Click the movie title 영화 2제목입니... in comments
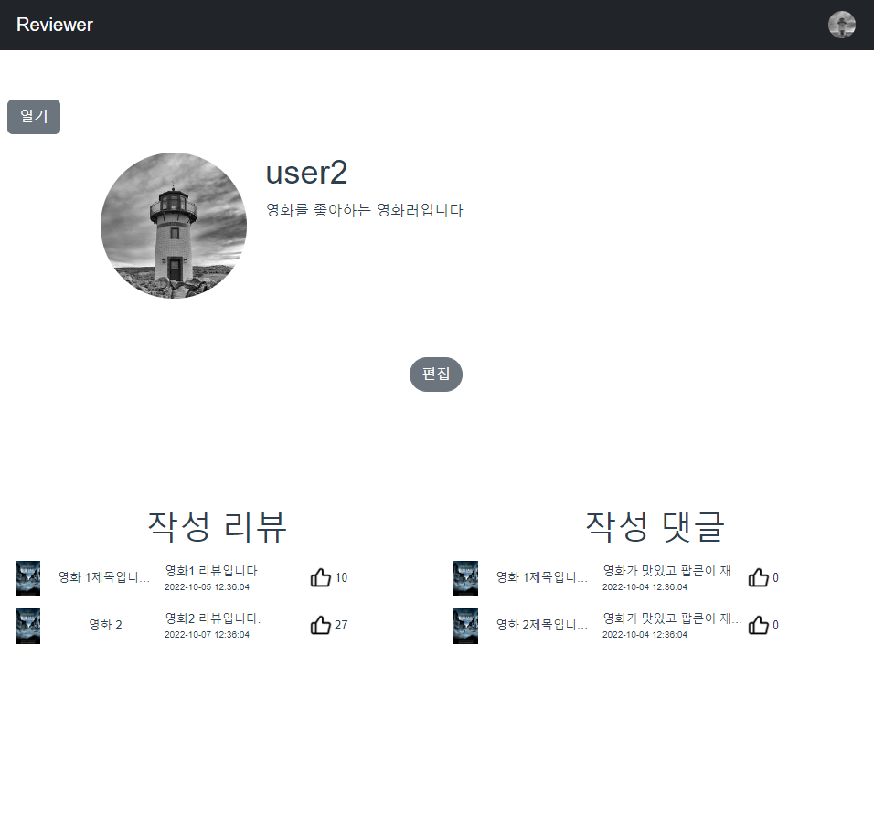Viewport: 874px width, 834px height. 542,625
